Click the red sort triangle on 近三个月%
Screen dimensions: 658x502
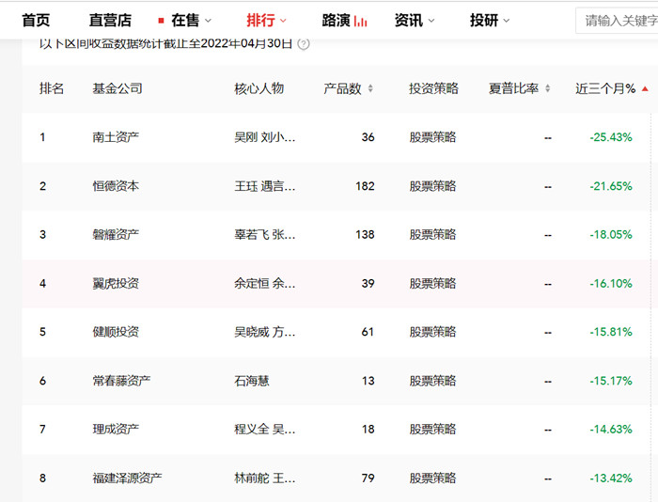(x=645, y=88)
